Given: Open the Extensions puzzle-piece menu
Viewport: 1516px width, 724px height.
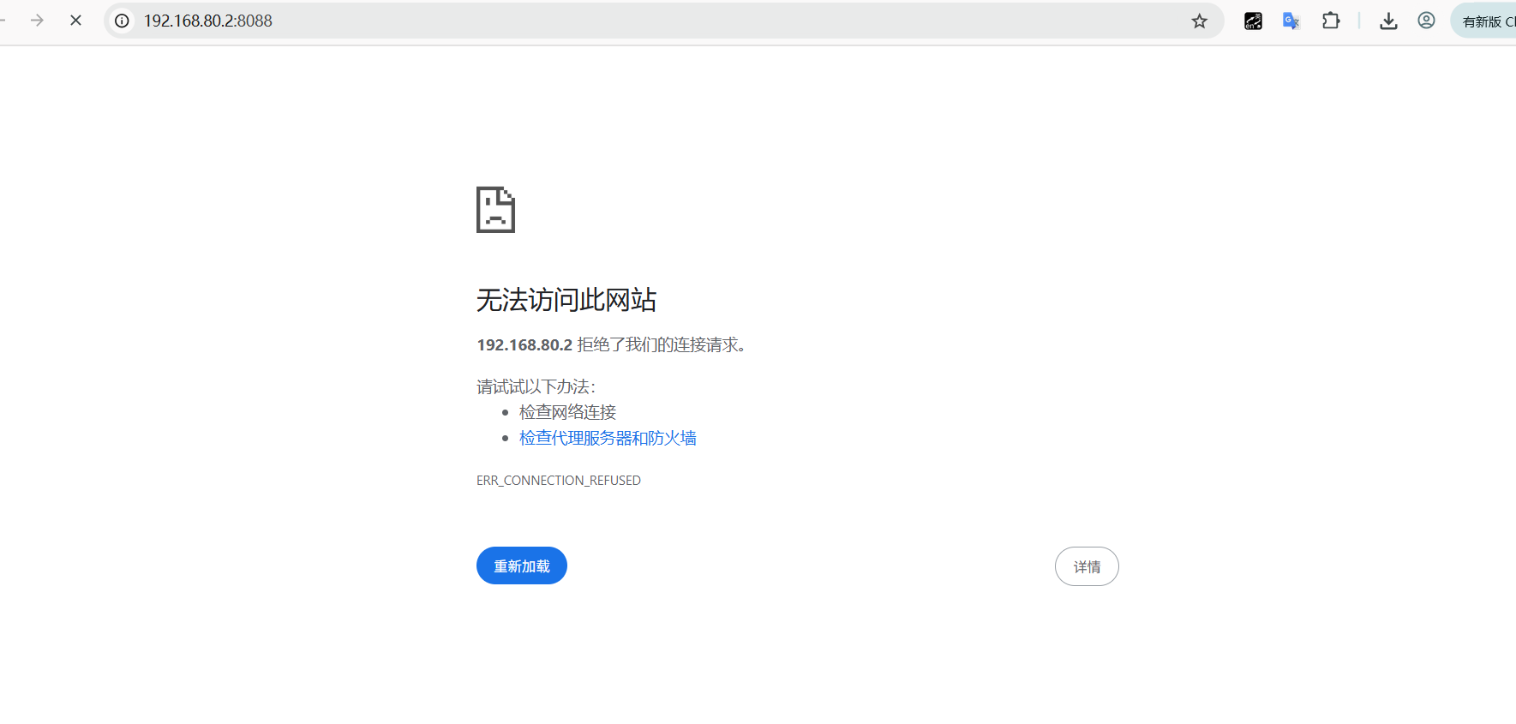Looking at the screenshot, I should click(x=1331, y=21).
